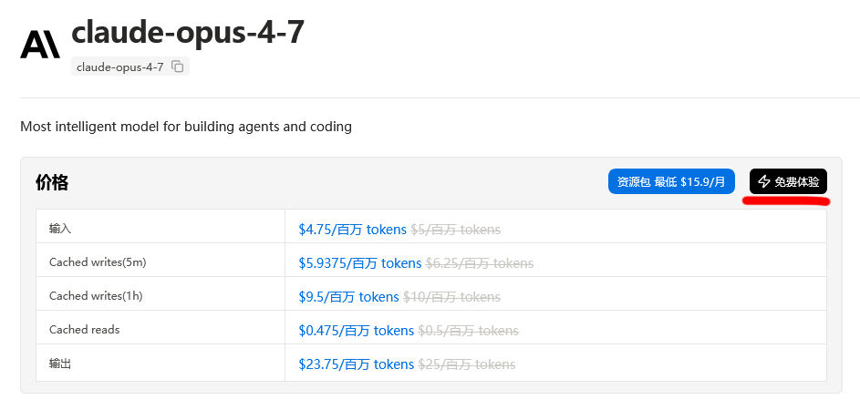Click the crossed-out $6.25/百万 tokens price

pyautogui.click(x=479, y=263)
